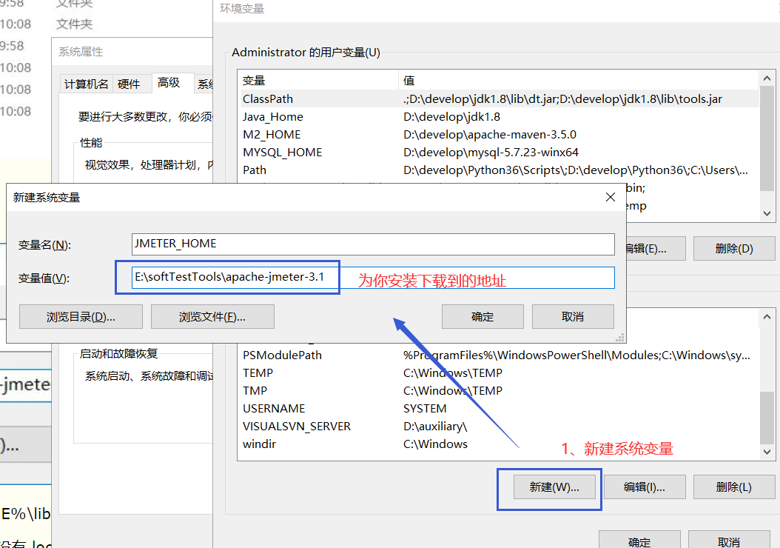Open the 计算机名 tab in 系统属性
This screenshot has width=780, height=548.
pos(86,84)
